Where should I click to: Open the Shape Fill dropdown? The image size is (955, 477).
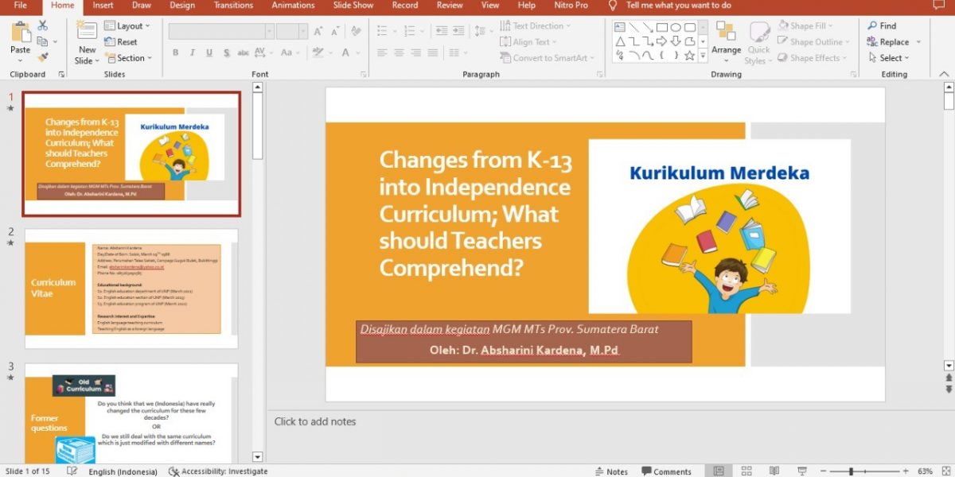(x=807, y=26)
